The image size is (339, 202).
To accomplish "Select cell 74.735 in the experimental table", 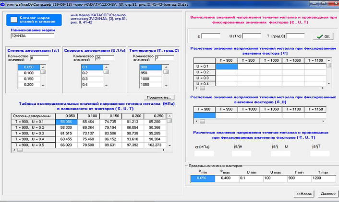I will (x=111, y=122).
